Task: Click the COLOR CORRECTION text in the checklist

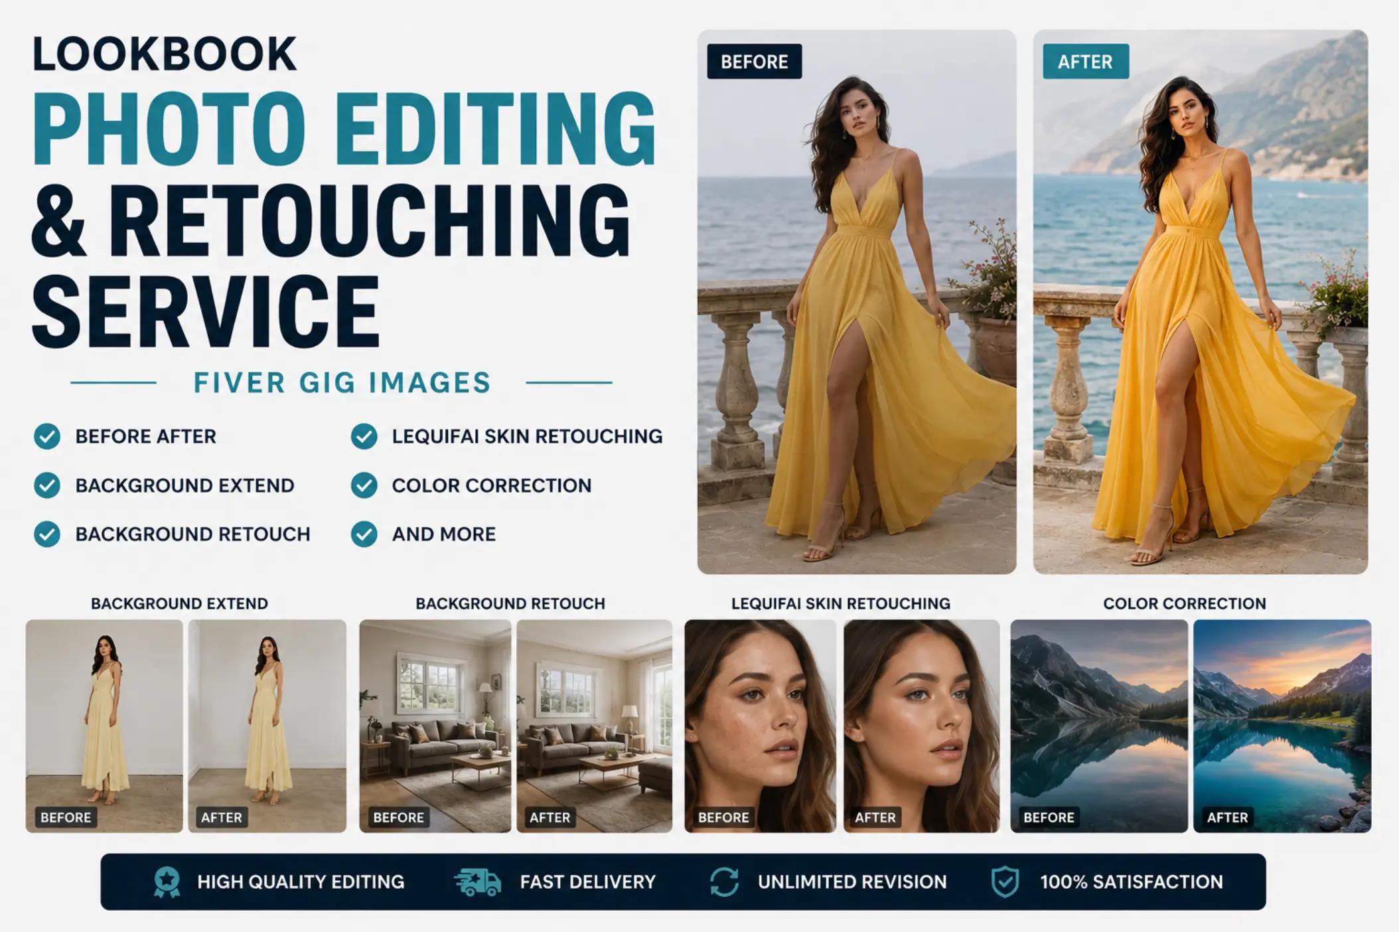Action: [491, 485]
